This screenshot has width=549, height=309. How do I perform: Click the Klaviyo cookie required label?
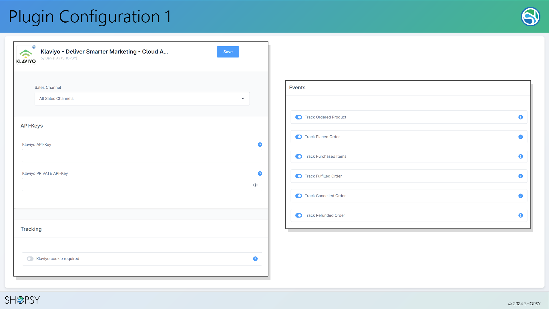point(58,259)
